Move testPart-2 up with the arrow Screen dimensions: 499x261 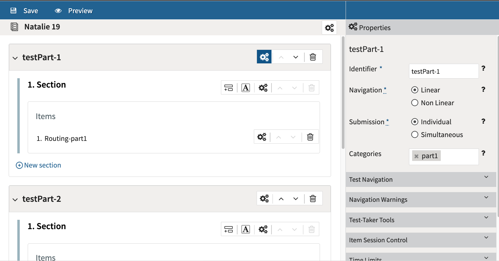point(281,199)
